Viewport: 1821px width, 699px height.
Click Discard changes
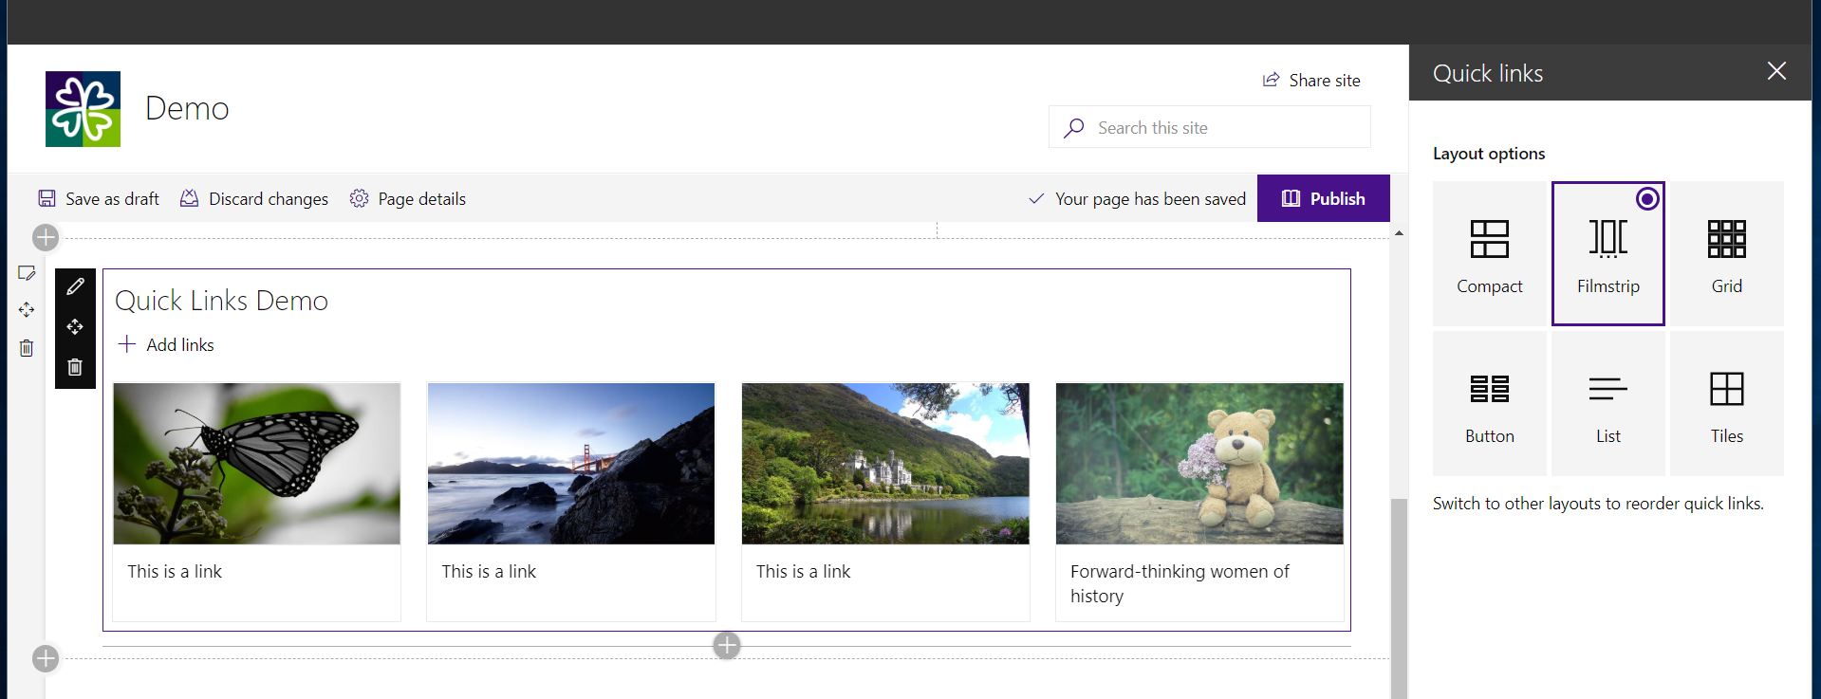[x=254, y=198]
